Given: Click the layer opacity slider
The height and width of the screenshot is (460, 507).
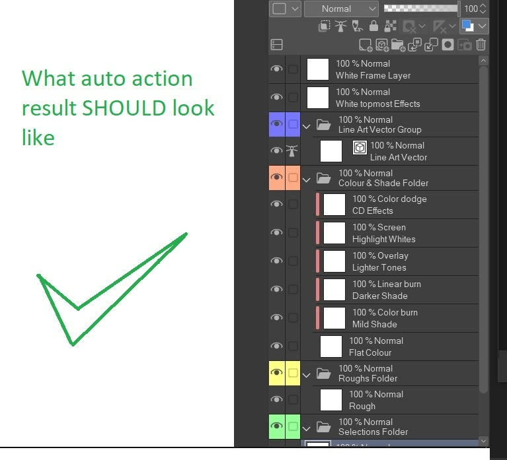Looking at the screenshot, I should (421, 9).
